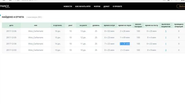Go to the ФОРУМ section

pos(97,6)
